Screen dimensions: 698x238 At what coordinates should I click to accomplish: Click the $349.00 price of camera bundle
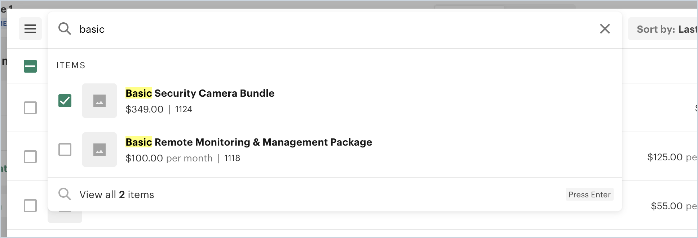144,109
